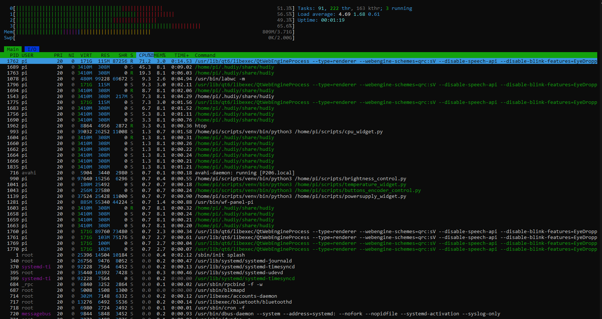Screen dimensions: 602x319
Task: Sort by the SHR column header
Action: pos(123,55)
